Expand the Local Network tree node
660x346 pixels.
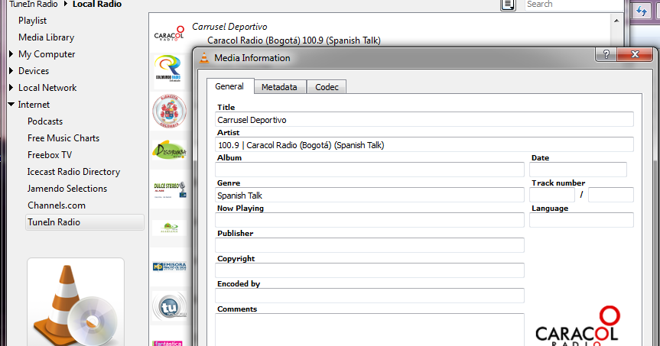[x=11, y=87]
